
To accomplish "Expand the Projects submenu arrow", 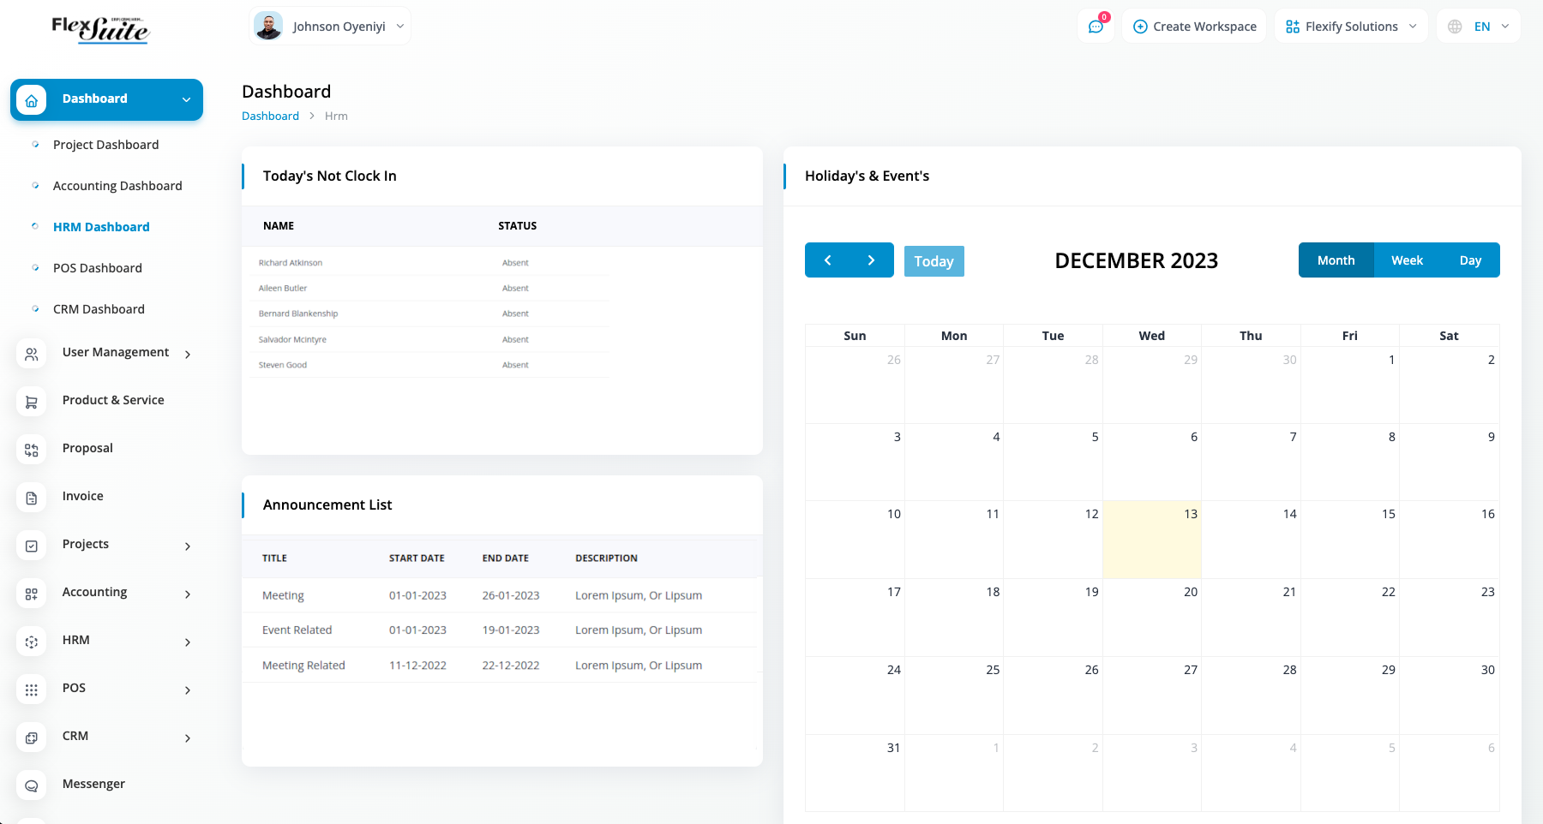I will coord(188,546).
